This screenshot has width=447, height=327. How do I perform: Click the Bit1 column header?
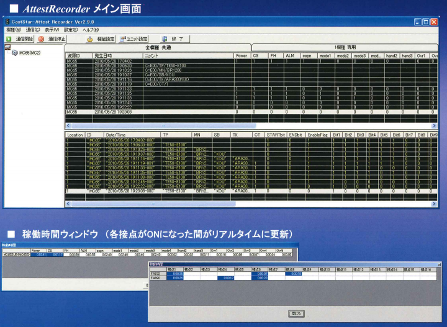click(336, 135)
